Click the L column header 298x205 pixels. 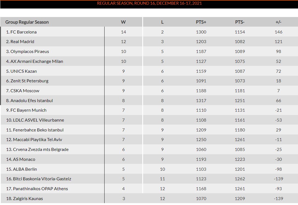coord(162,22)
